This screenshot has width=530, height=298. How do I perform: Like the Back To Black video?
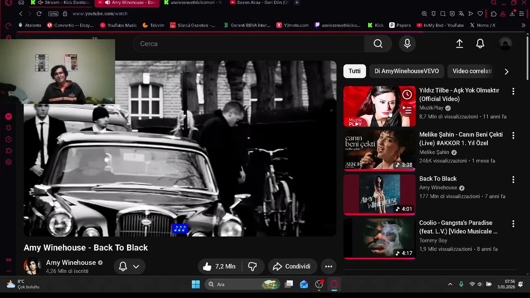click(219, 267)
